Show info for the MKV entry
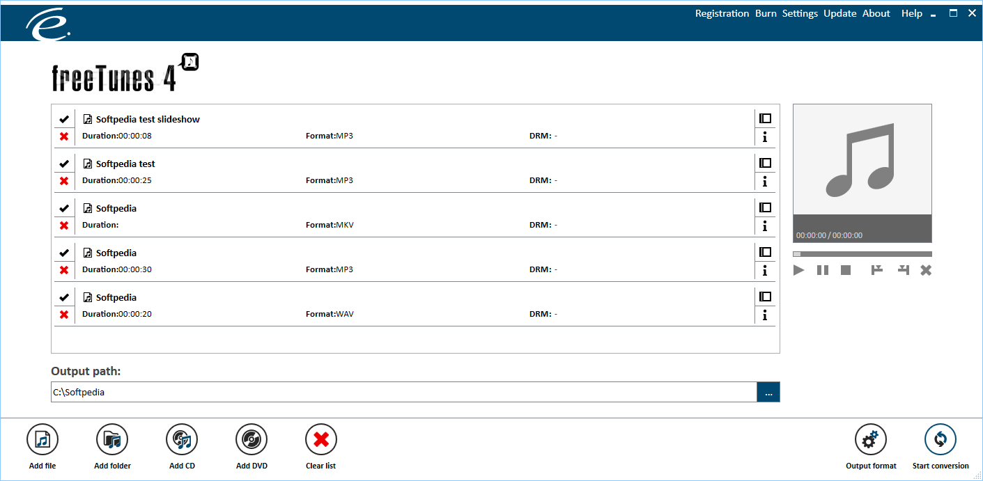Image resolution: width=983 pixels, height=481 pixels. pyautogui.click(x=765, y=226)
